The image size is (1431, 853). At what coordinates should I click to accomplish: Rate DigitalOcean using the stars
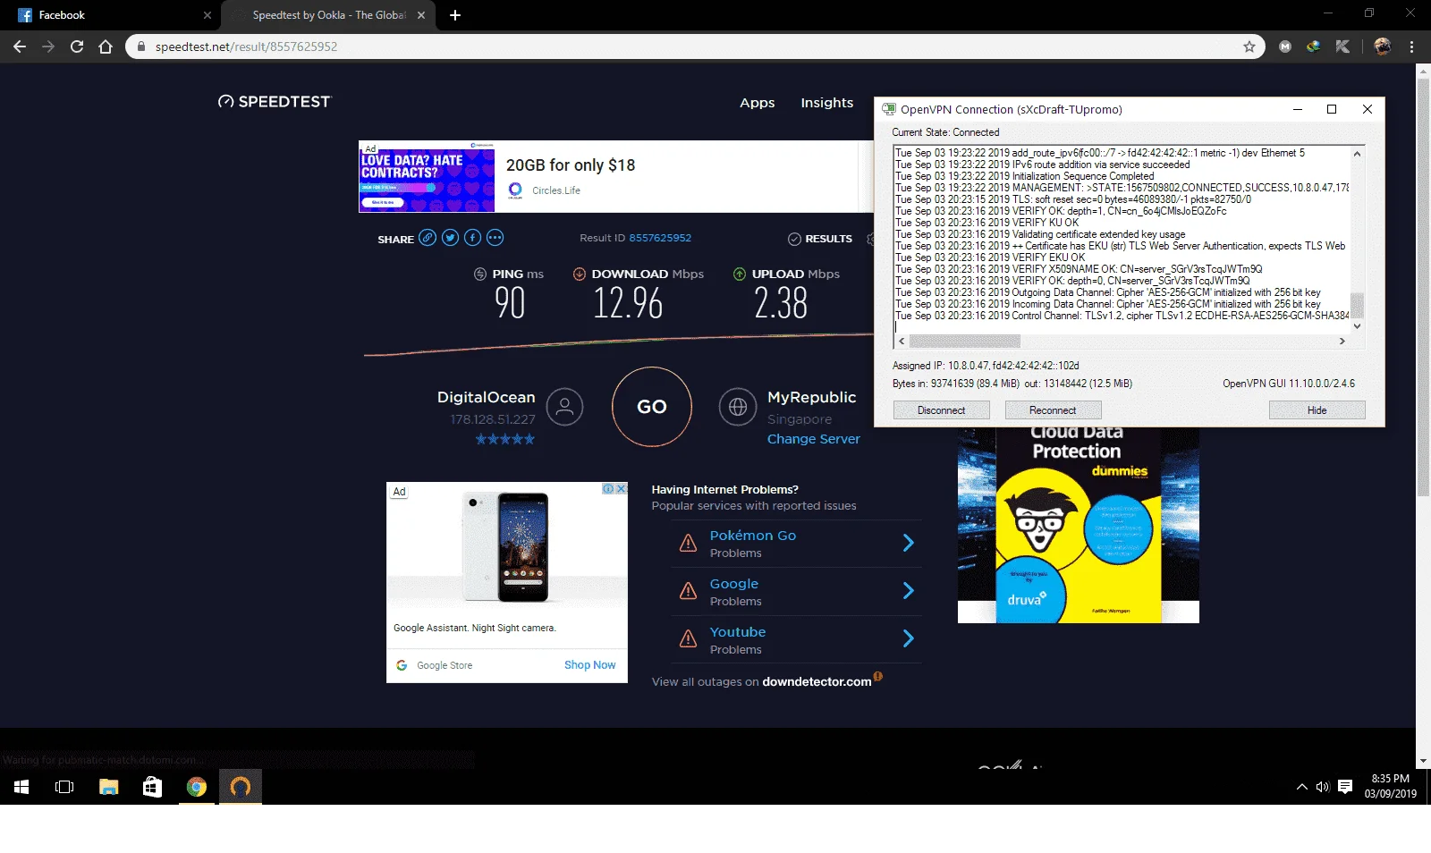coord(504,439)
